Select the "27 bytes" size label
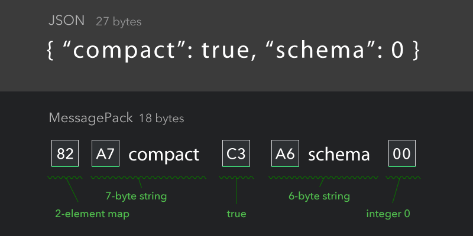The height and width of the screenshot is (236, 473). click(118, 22)
